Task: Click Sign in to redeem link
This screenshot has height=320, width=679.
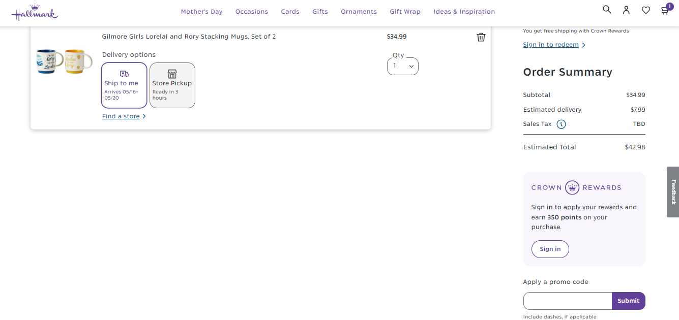Action: pyautogui.click(x=554, y=45)
